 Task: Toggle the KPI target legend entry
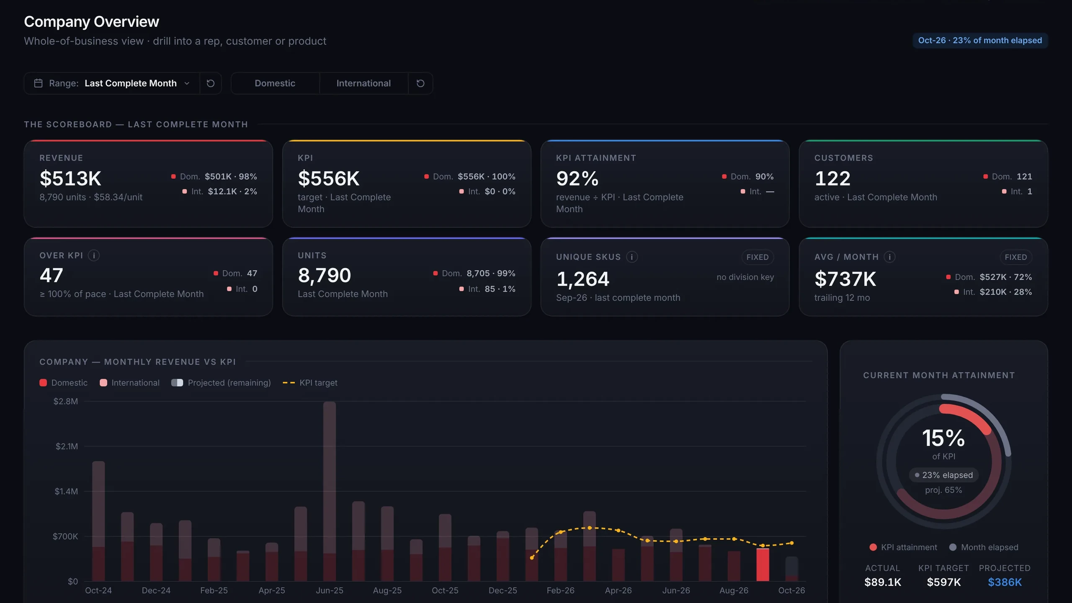tap(310, 383)
